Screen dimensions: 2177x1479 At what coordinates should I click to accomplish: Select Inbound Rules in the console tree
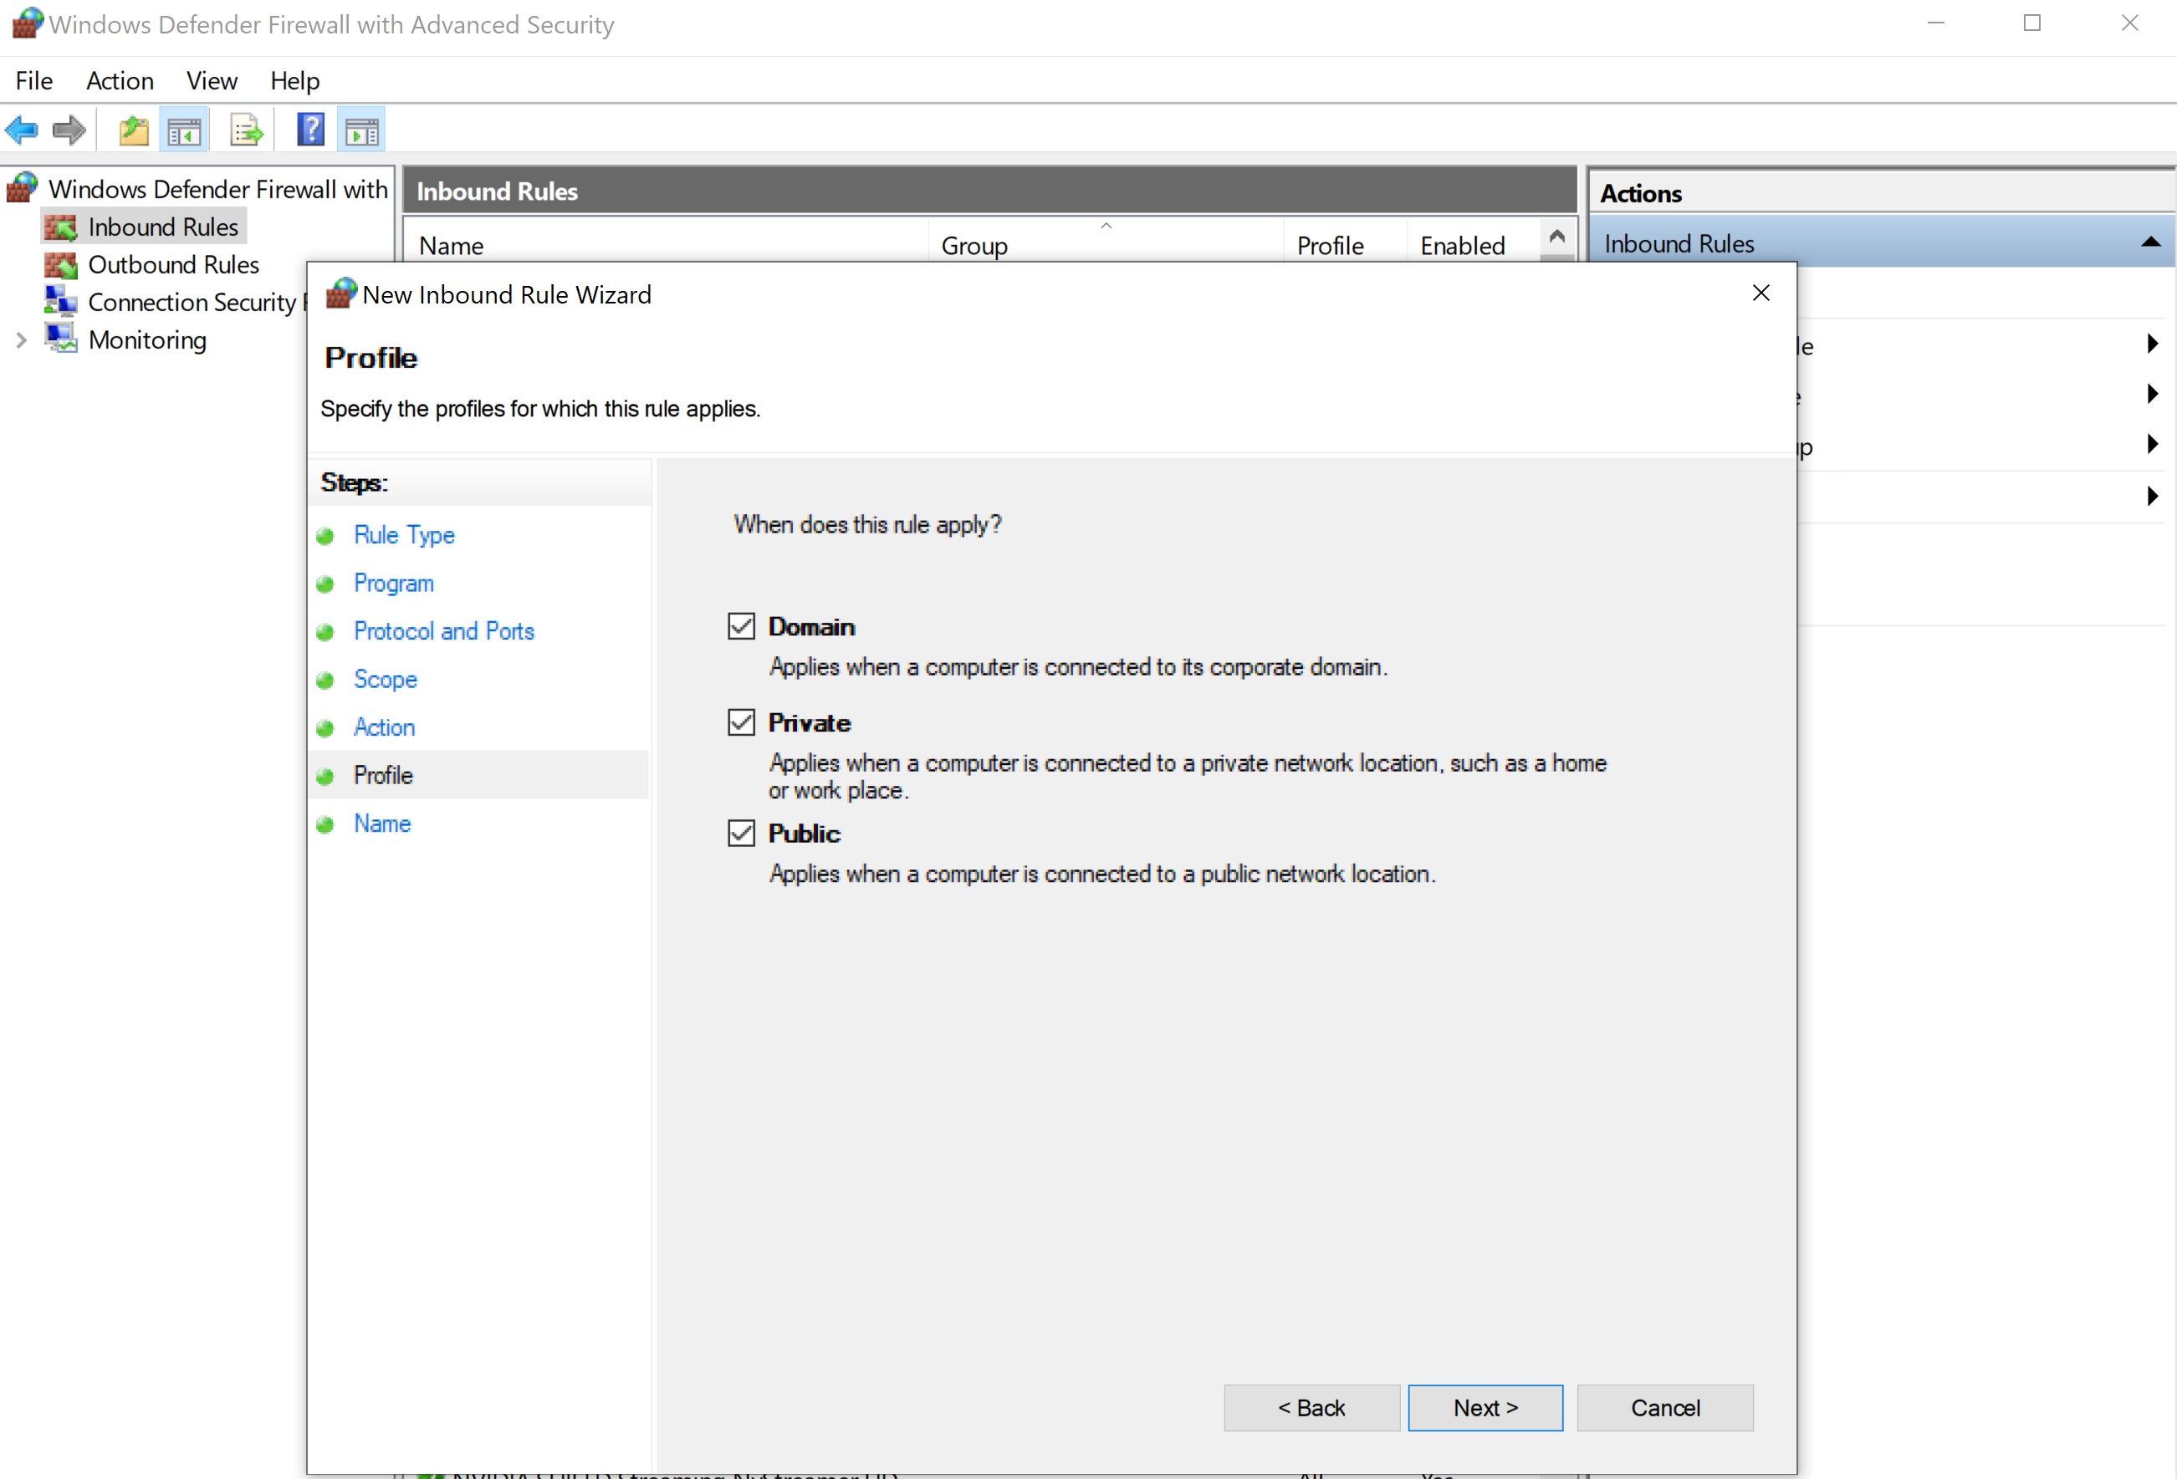tap(163, 227)
